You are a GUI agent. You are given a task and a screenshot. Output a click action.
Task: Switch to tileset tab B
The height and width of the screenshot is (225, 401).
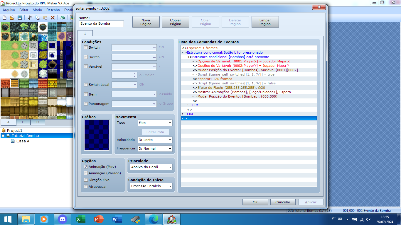point(23,122)
